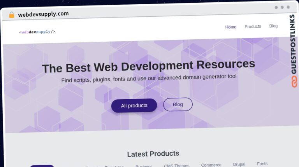Image resolution: width=299 pixels, height=167 pixels.
Task: Click the orange padlock security icon
Action: click(12, 15)
